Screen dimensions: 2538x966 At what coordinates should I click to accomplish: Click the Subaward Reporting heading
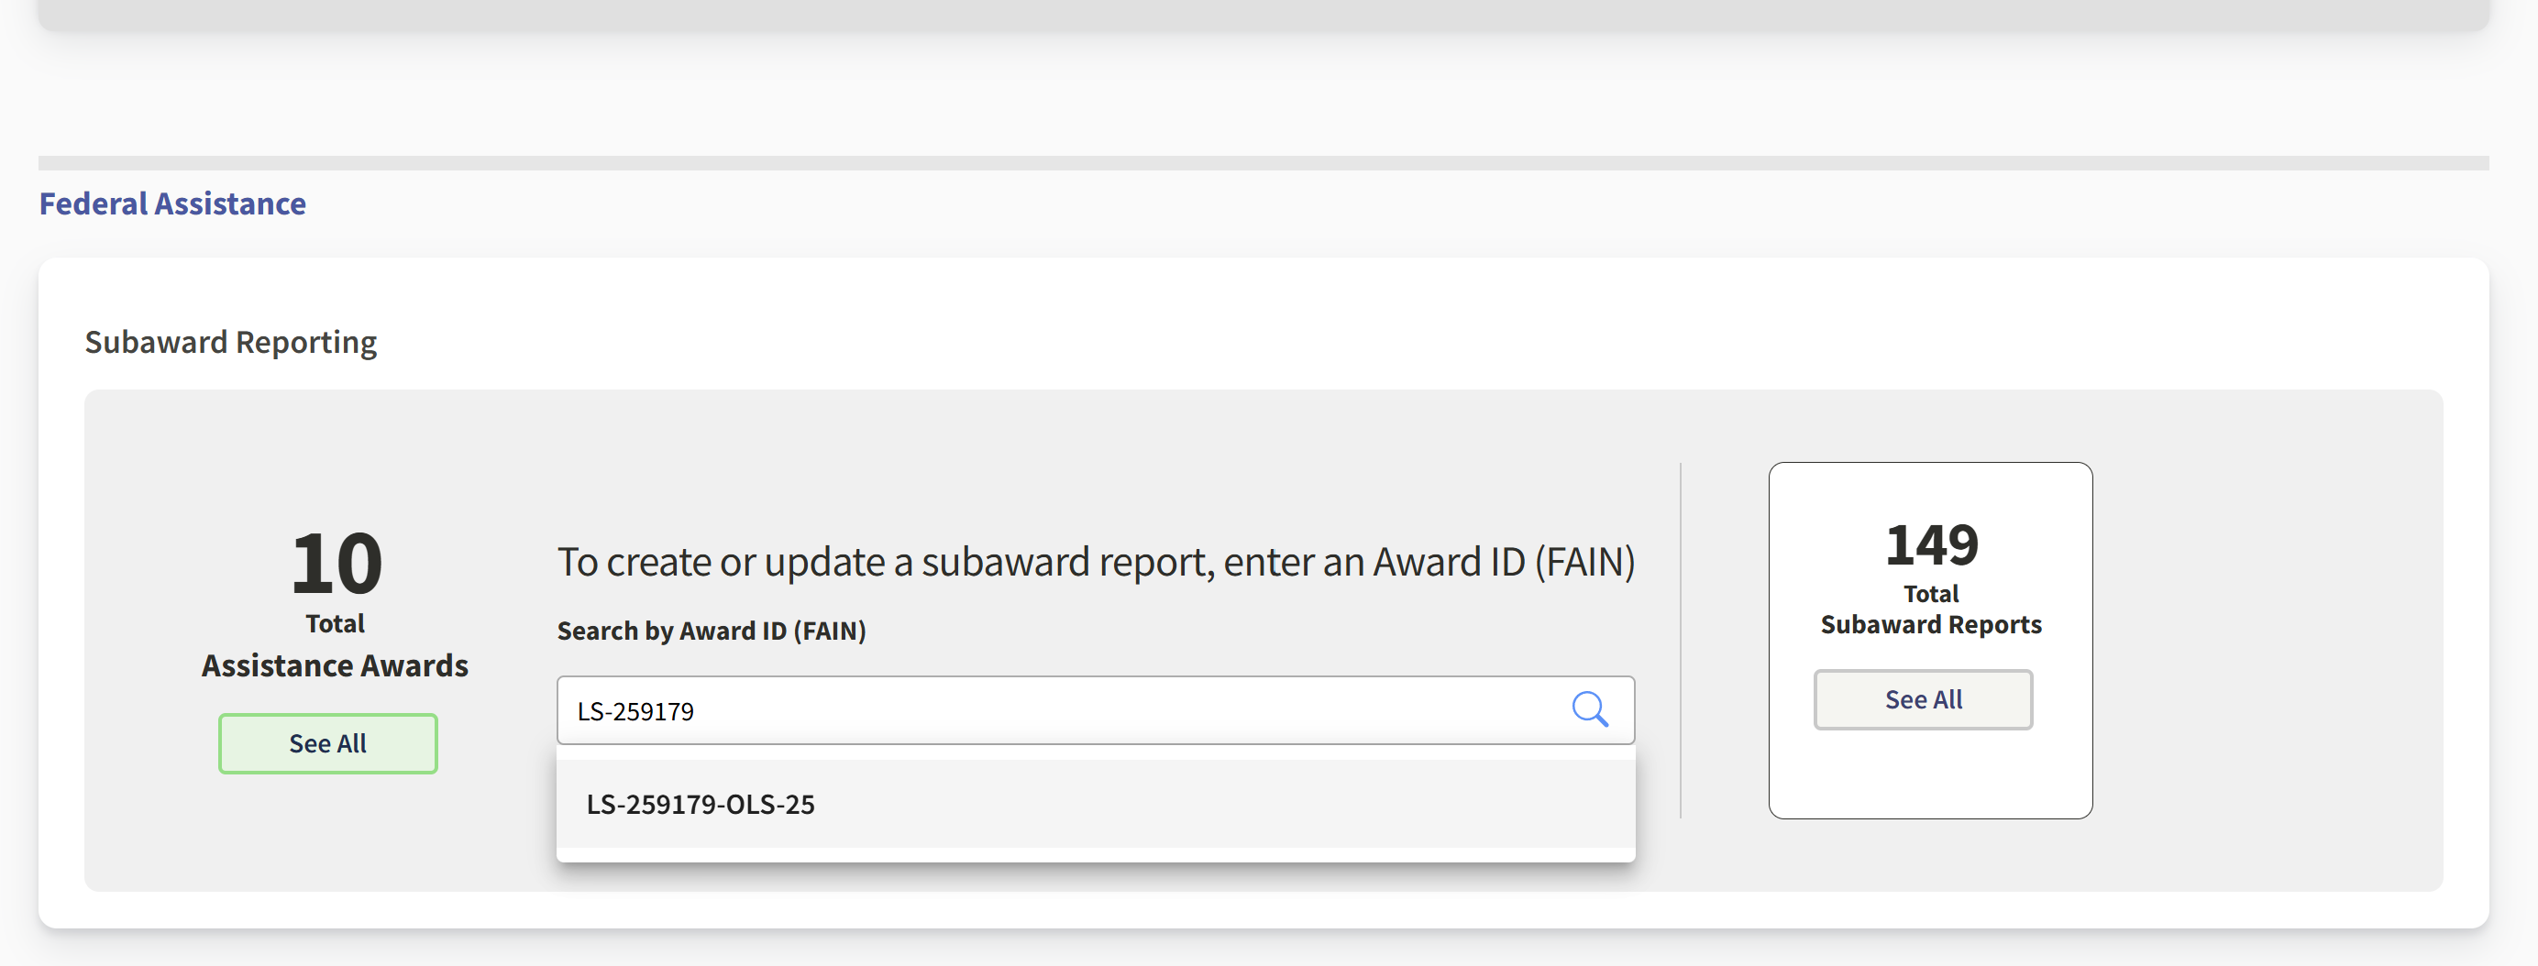click(230, 342)
